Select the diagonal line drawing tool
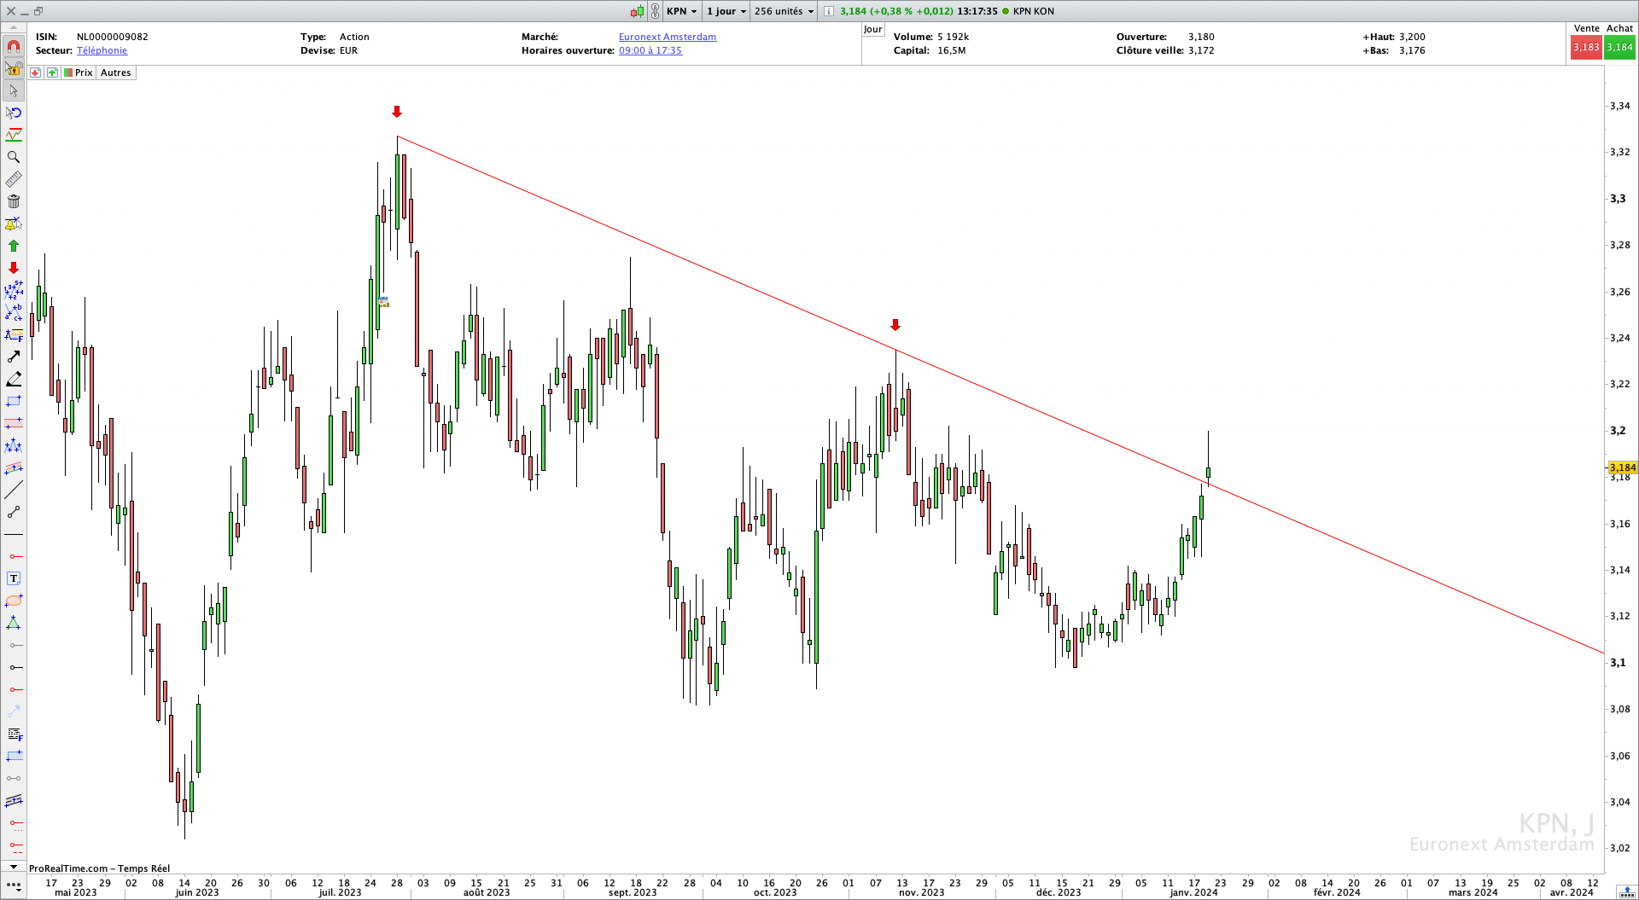Image resolution: width=1639 pixels, height=900 pixels. [14, 490]
